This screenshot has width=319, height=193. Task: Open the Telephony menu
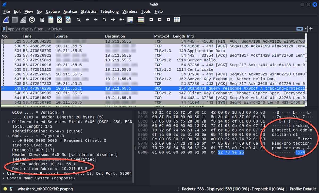click(x=110, y=11)
